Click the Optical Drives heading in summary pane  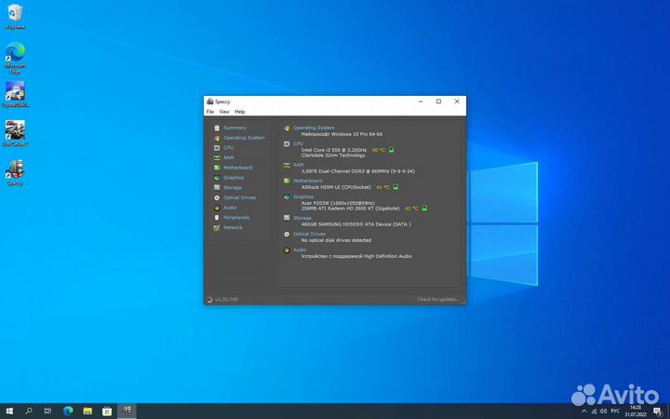(309, 234)
